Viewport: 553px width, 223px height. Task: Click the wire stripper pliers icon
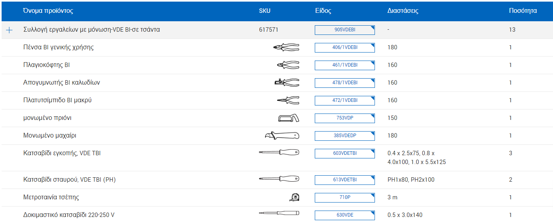click(287, 83)
